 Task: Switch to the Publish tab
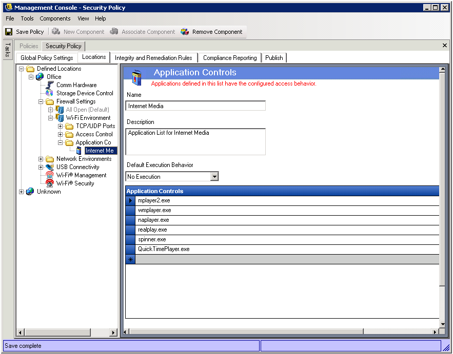click(274, 58)
